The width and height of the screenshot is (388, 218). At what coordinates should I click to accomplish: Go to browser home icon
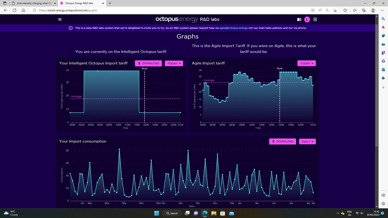(23, 10)
